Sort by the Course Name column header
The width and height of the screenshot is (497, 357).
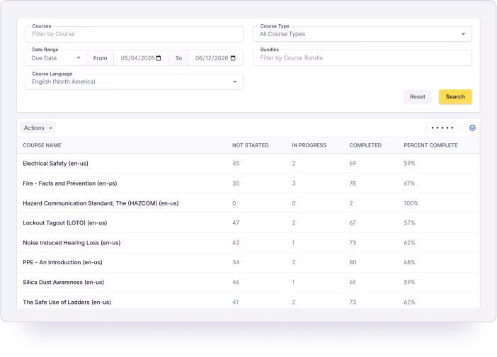[x=42, y=145]
